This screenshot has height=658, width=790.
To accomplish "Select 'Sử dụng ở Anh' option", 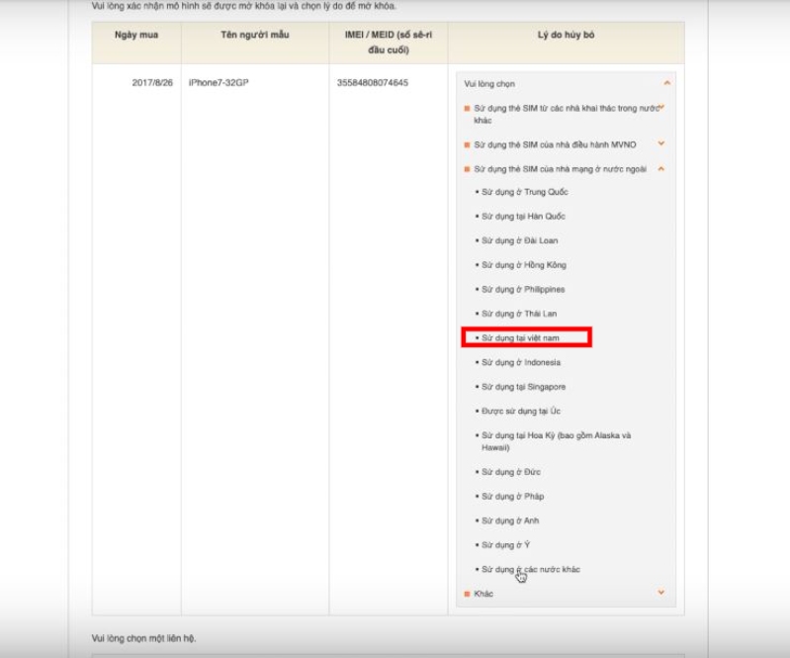I will (x=511, y=520).
